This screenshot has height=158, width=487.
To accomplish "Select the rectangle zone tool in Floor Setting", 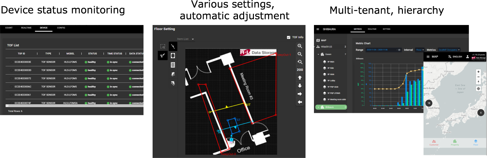I will click(x=173, y=56).
